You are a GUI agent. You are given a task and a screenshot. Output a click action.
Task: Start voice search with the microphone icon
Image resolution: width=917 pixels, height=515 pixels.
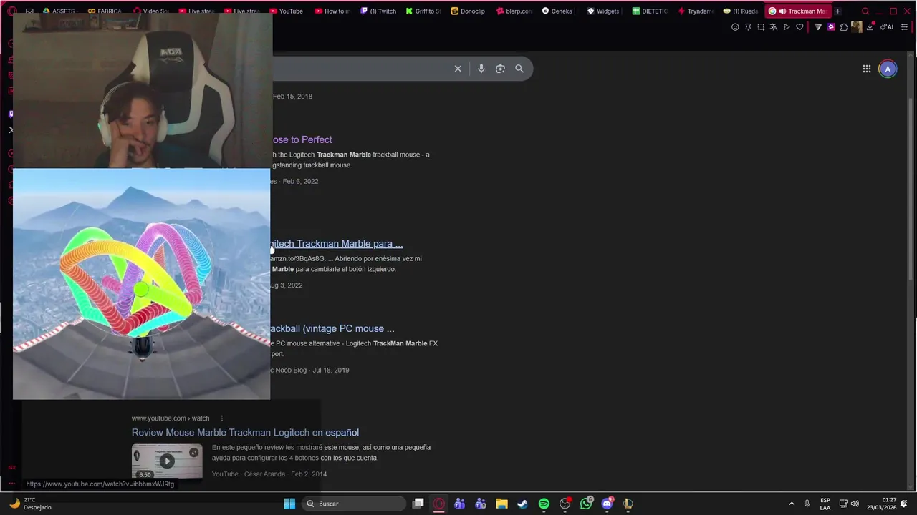point(481,69)
